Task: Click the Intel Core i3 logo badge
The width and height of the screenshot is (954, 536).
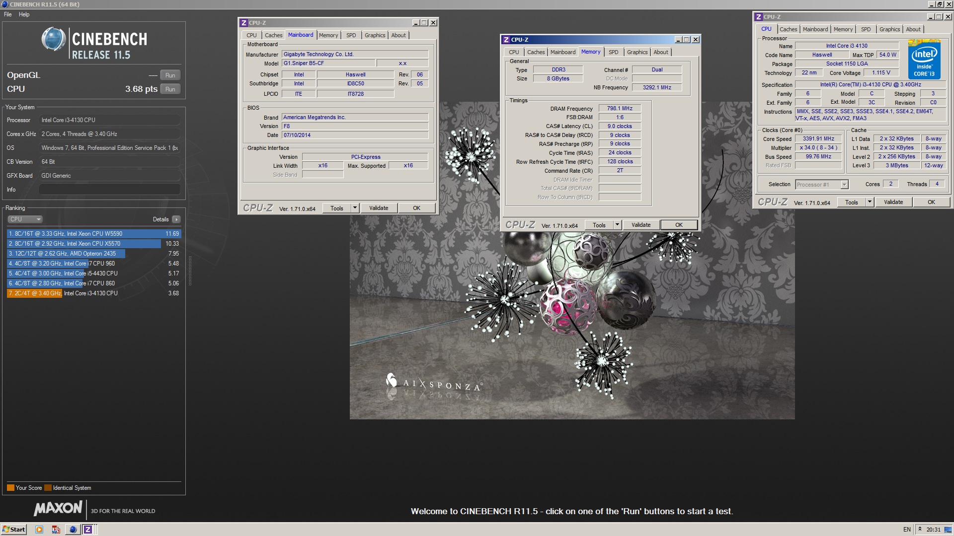Action: (x=924, y=60)
